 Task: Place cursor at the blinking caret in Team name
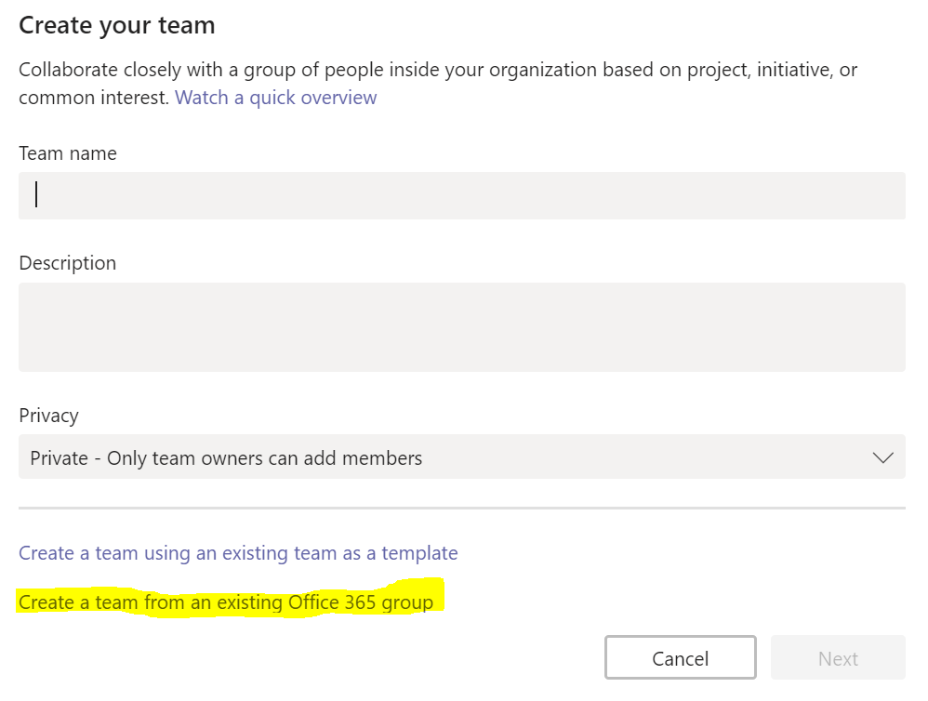pyautogui.click(x=36, y=194)
